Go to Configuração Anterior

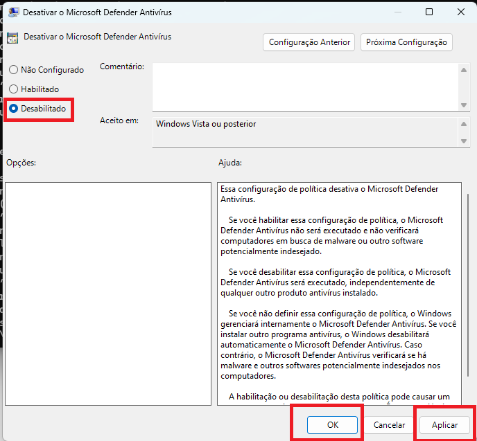pos(309,42)
